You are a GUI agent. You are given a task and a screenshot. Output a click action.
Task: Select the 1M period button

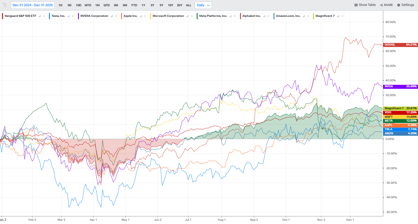[97, 5]
